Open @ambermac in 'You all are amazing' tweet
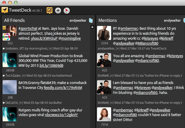Image resolution: width=185 pixels, height=128 pixels. (155, 56)
